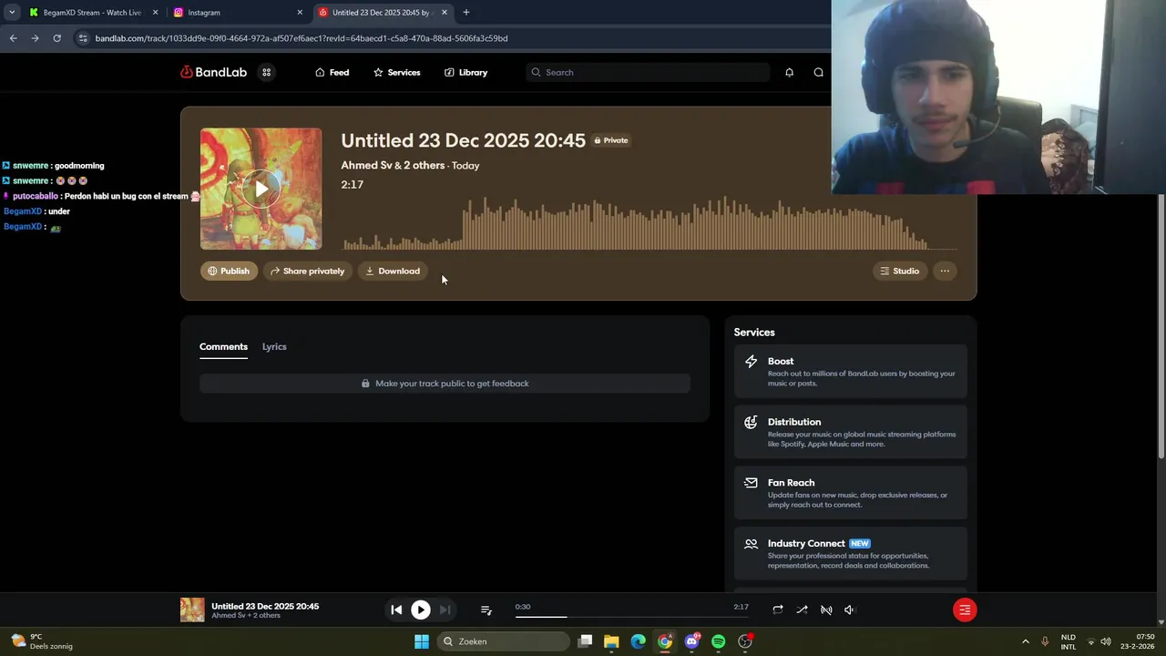Switch to the Lyrics tab
The image size is (1166, 656).
(274, 346)
